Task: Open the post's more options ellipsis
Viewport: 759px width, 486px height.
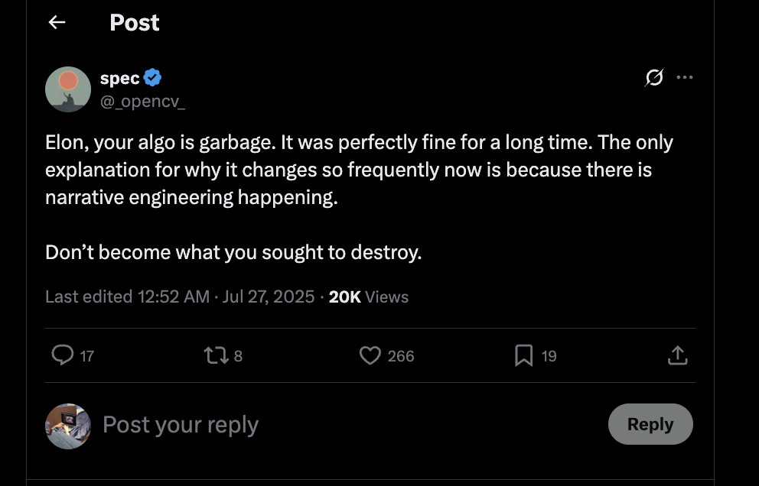Action: pos(685,77)
